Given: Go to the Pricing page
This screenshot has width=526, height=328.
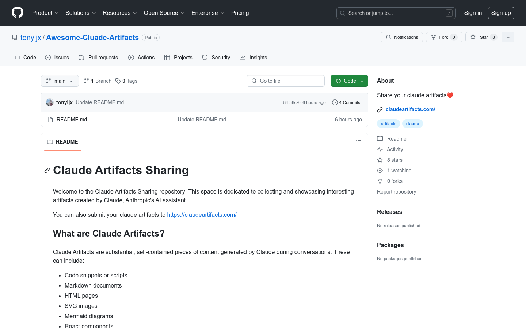Looking at the screenshot, I should (240, 13).
